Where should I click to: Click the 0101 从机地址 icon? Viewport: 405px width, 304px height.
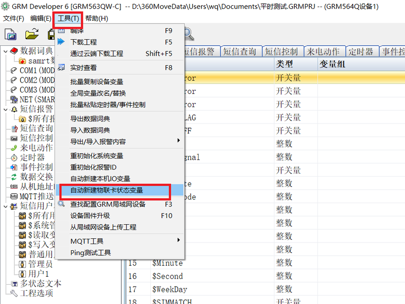pyautogui.click(x=14, y=186)
